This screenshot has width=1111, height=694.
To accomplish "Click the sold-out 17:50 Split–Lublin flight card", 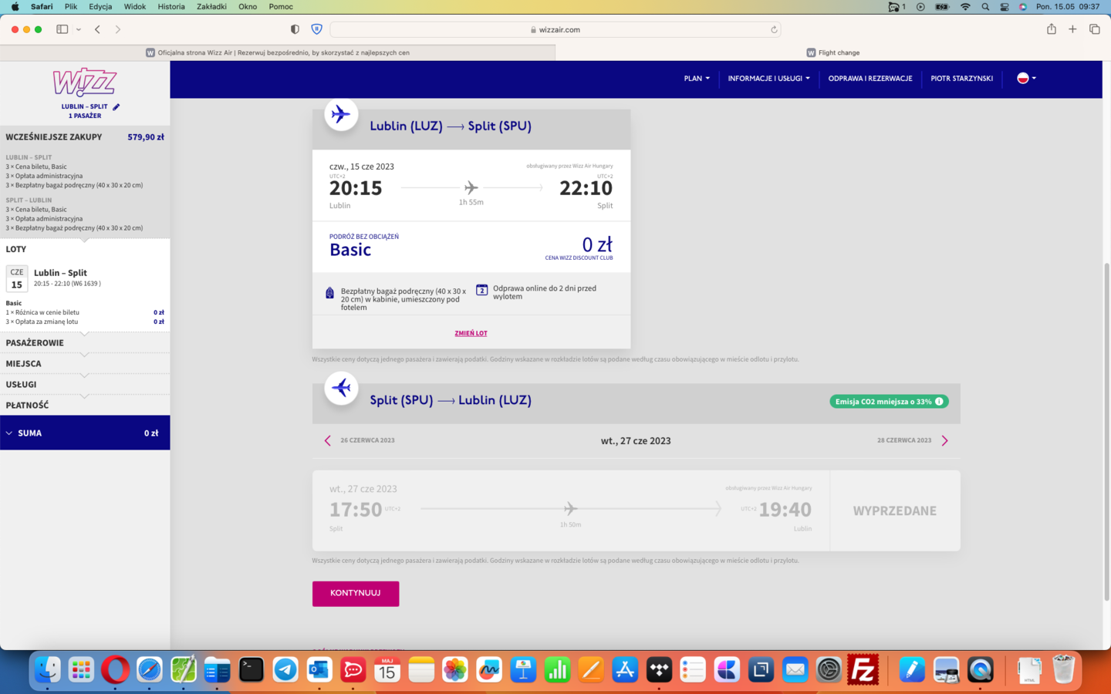I will coord(637,510).
